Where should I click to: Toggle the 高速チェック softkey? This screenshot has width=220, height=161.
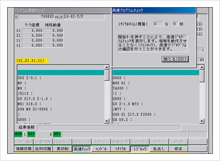(x=82, y=149)
